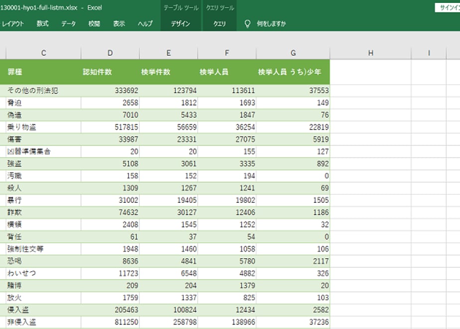460x329 pixels.
Task: Open the レイアウト ribbon tab
Action: [x=12, y=23]
